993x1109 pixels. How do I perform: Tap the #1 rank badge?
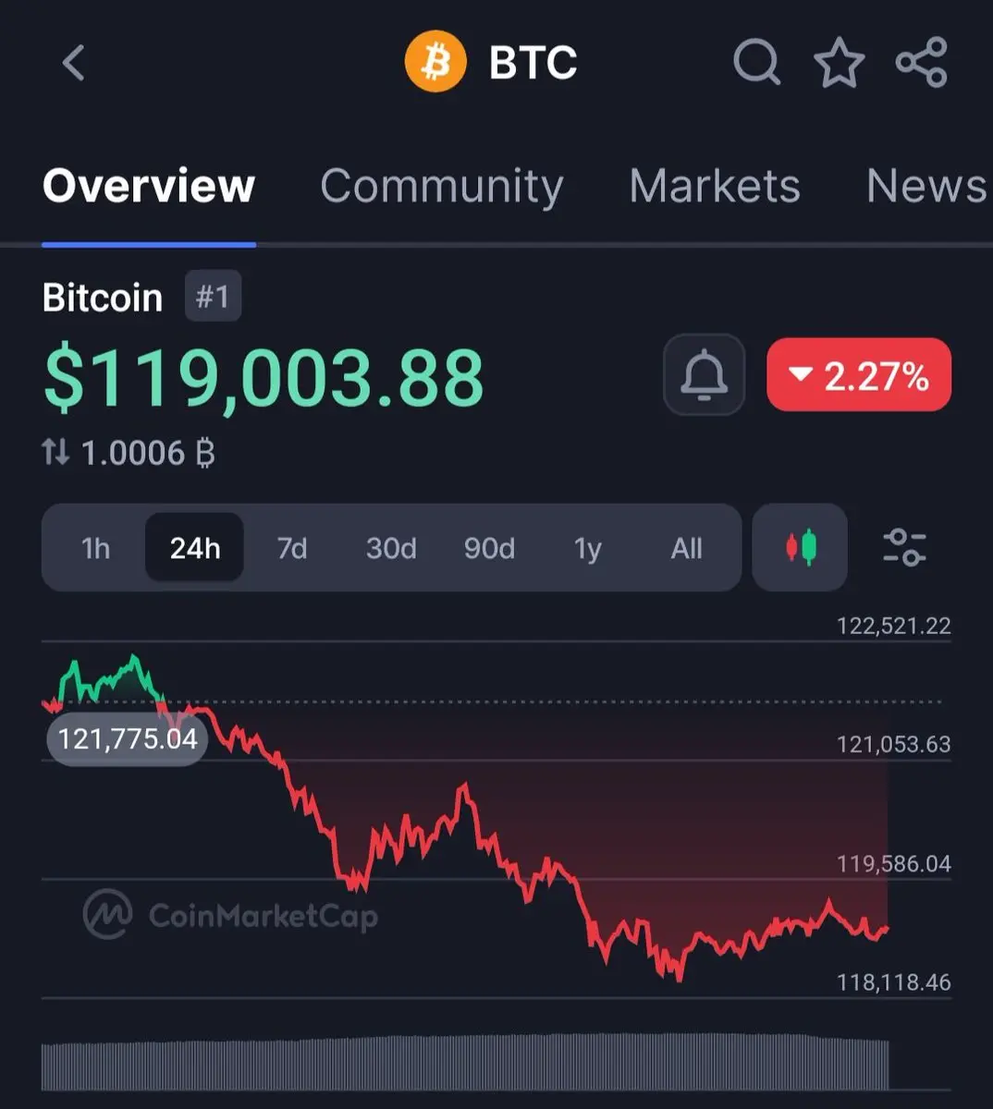point(213,297)
